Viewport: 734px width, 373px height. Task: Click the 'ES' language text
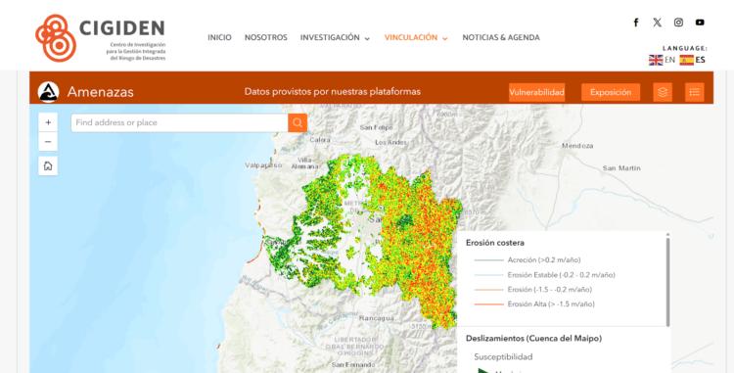coord(701,60)
